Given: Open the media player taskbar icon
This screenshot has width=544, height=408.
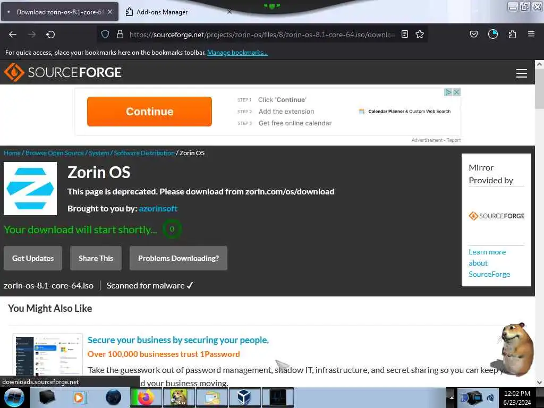Looking at the screenshot, I should click(x=80, y=397).
